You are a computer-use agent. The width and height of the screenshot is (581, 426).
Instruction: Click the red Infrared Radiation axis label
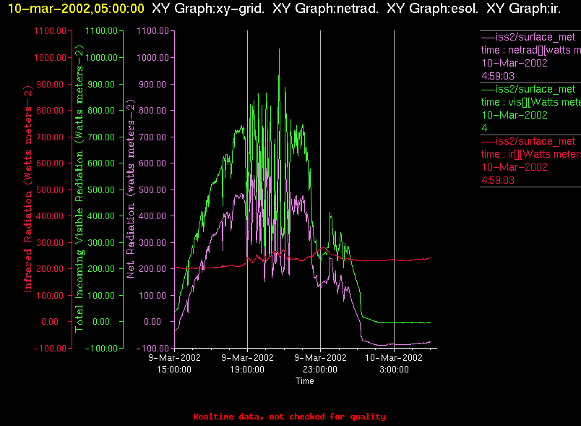[x=27, y=188]
